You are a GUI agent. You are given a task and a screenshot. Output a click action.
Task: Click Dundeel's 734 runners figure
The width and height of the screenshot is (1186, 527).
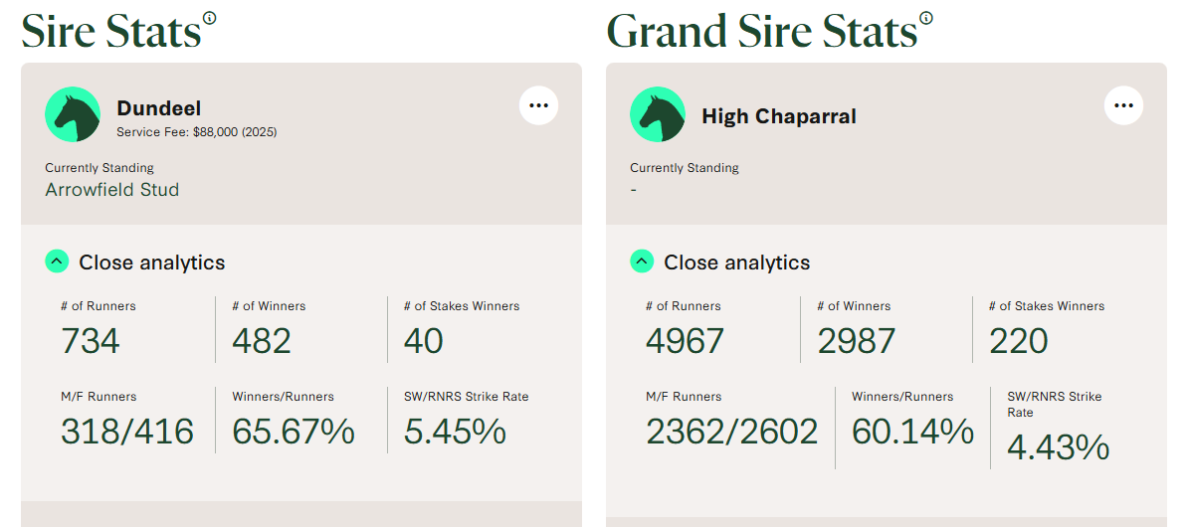click(91, 341)
